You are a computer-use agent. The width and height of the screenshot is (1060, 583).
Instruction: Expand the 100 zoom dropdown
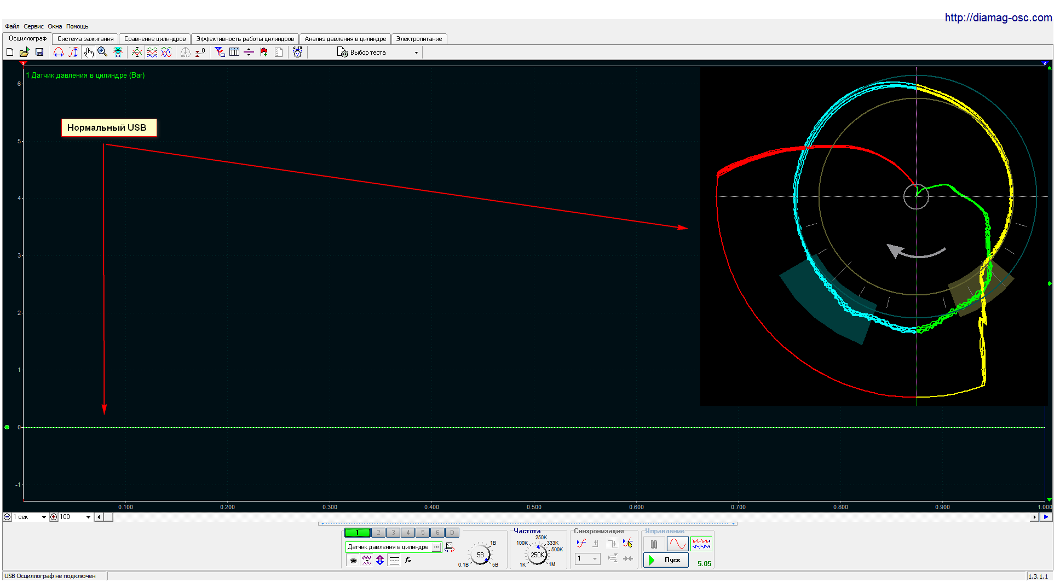point(88,517)
